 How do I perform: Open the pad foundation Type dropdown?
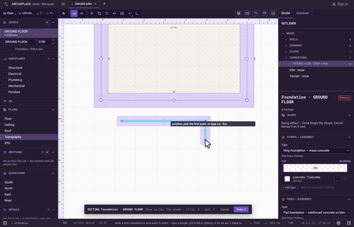point(316,213)
